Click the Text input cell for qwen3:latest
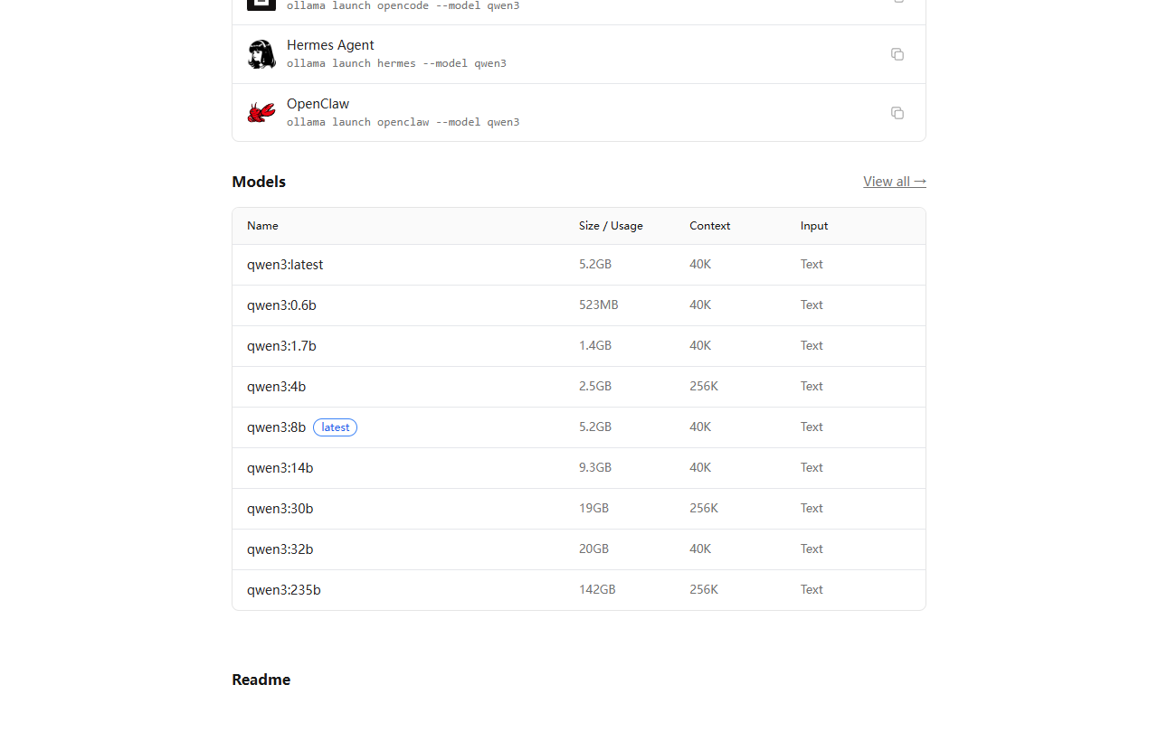This screenshot has height=741, width=1158. click(812, 265)
